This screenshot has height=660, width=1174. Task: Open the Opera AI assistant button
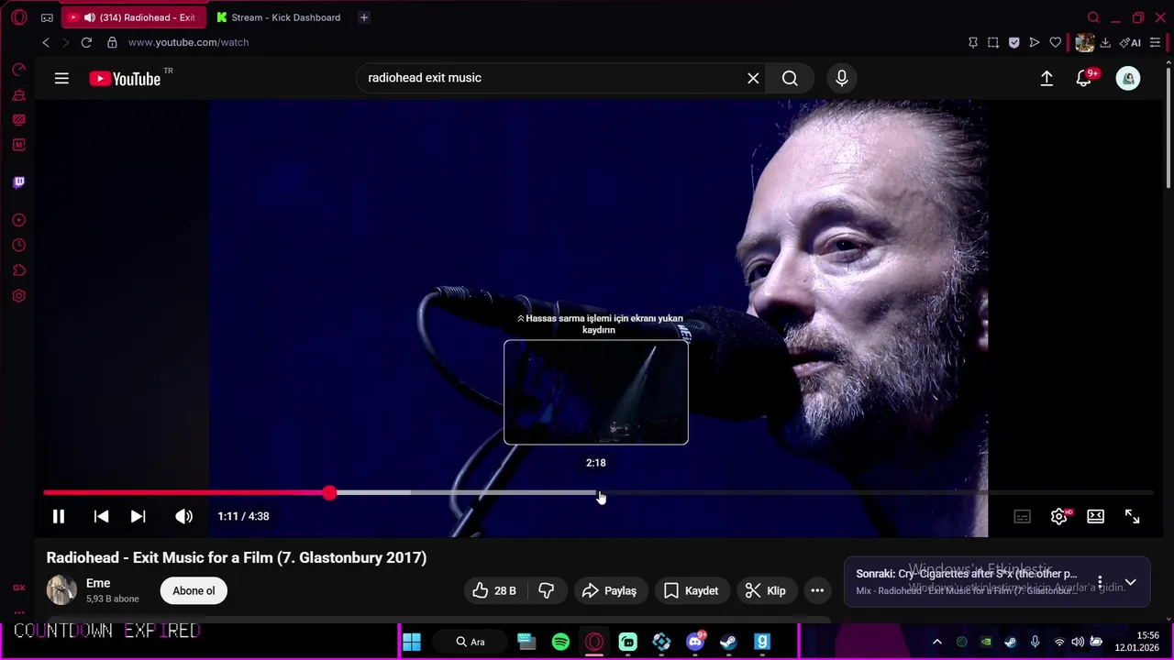1130,42
